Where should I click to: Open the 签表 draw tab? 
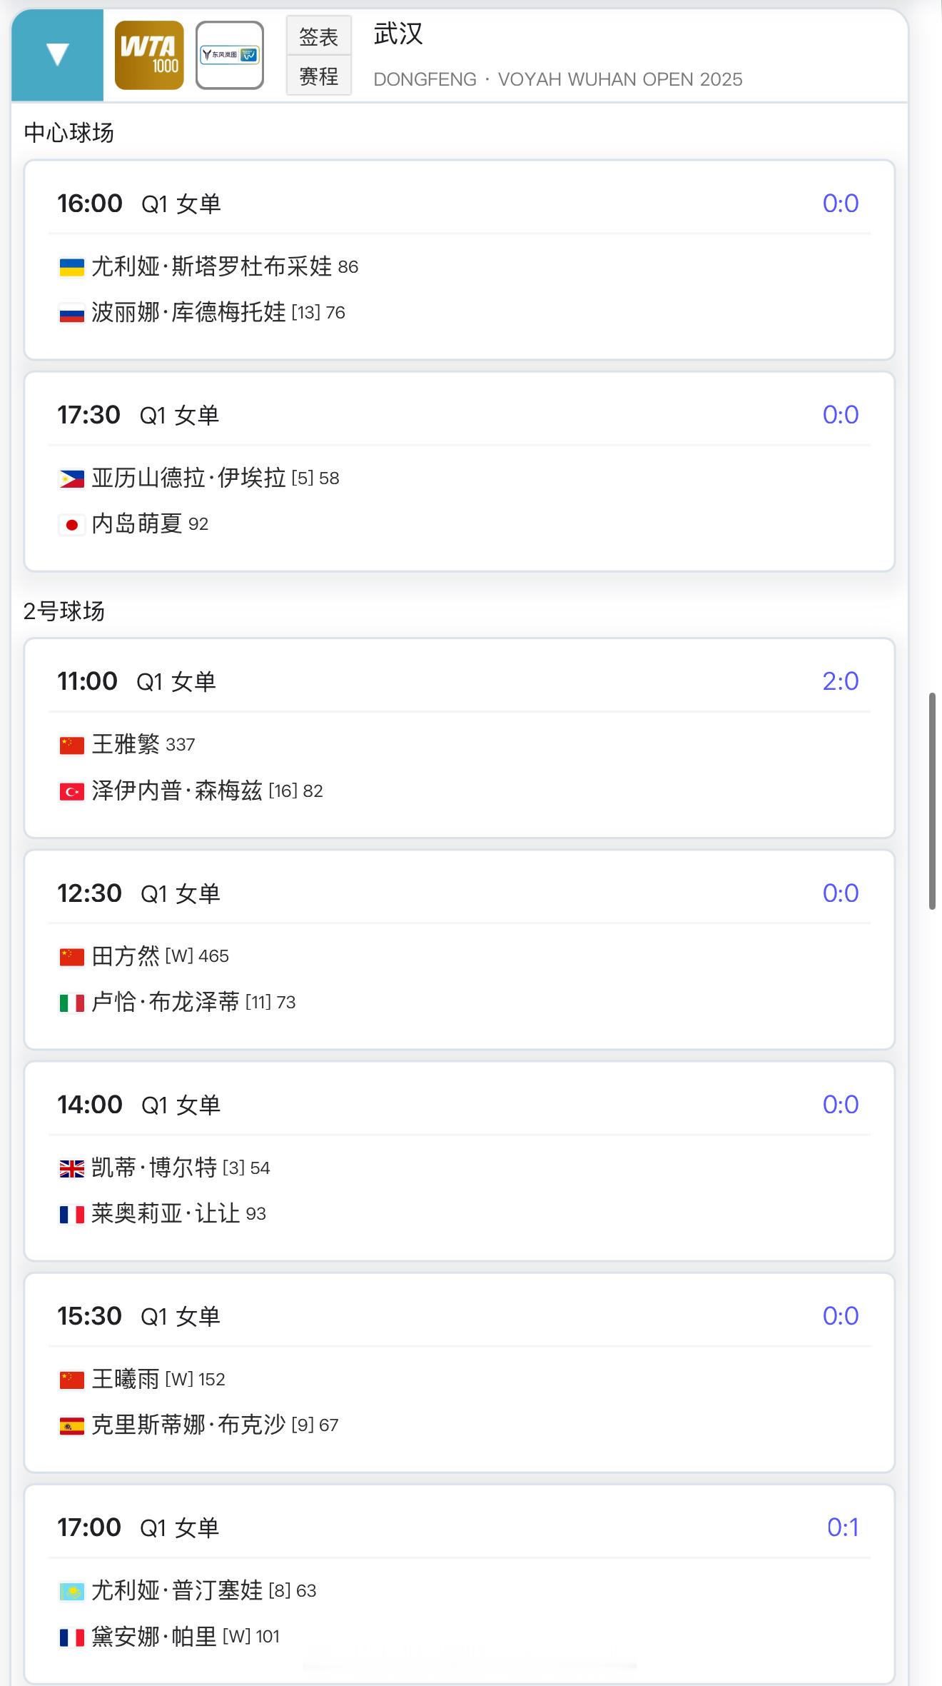(x=318, y=36)
